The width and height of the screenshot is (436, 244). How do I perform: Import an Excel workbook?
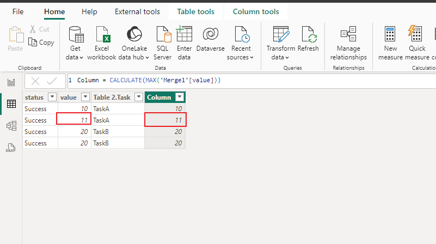click(x=102, y=43)
